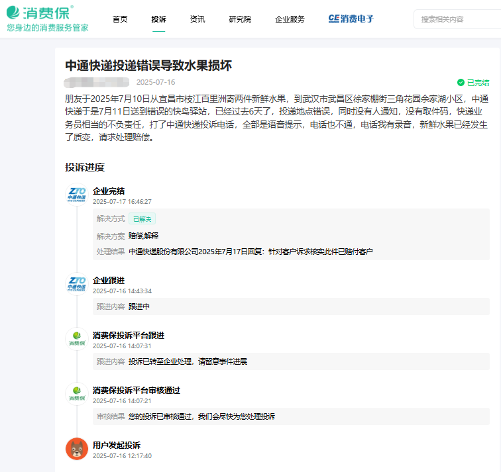Click the 企业完结 step title
The width and height of the screenshot is (501, 472).
coord(109,191)
